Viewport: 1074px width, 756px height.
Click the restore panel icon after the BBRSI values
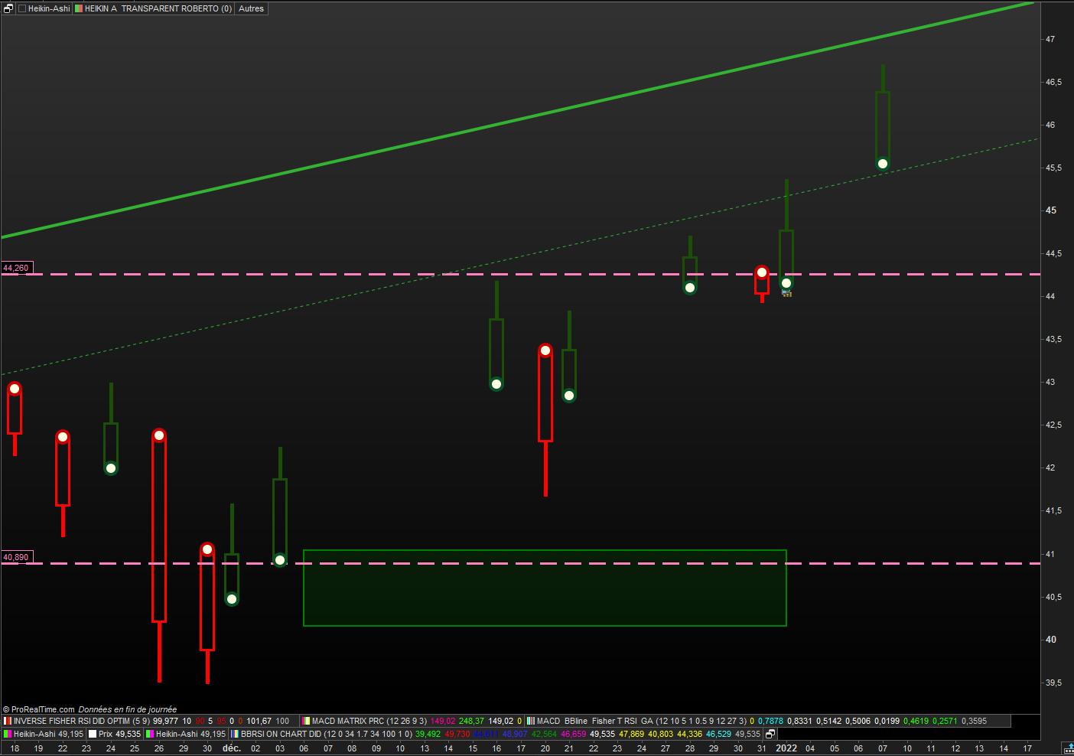(770, 734)
